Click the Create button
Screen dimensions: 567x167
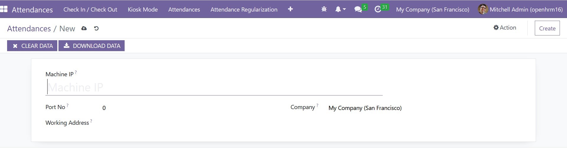coord(547,28)
